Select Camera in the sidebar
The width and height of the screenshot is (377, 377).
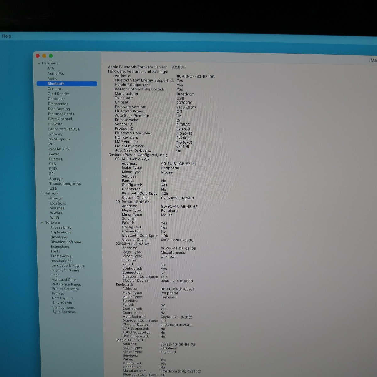[54, 89]
